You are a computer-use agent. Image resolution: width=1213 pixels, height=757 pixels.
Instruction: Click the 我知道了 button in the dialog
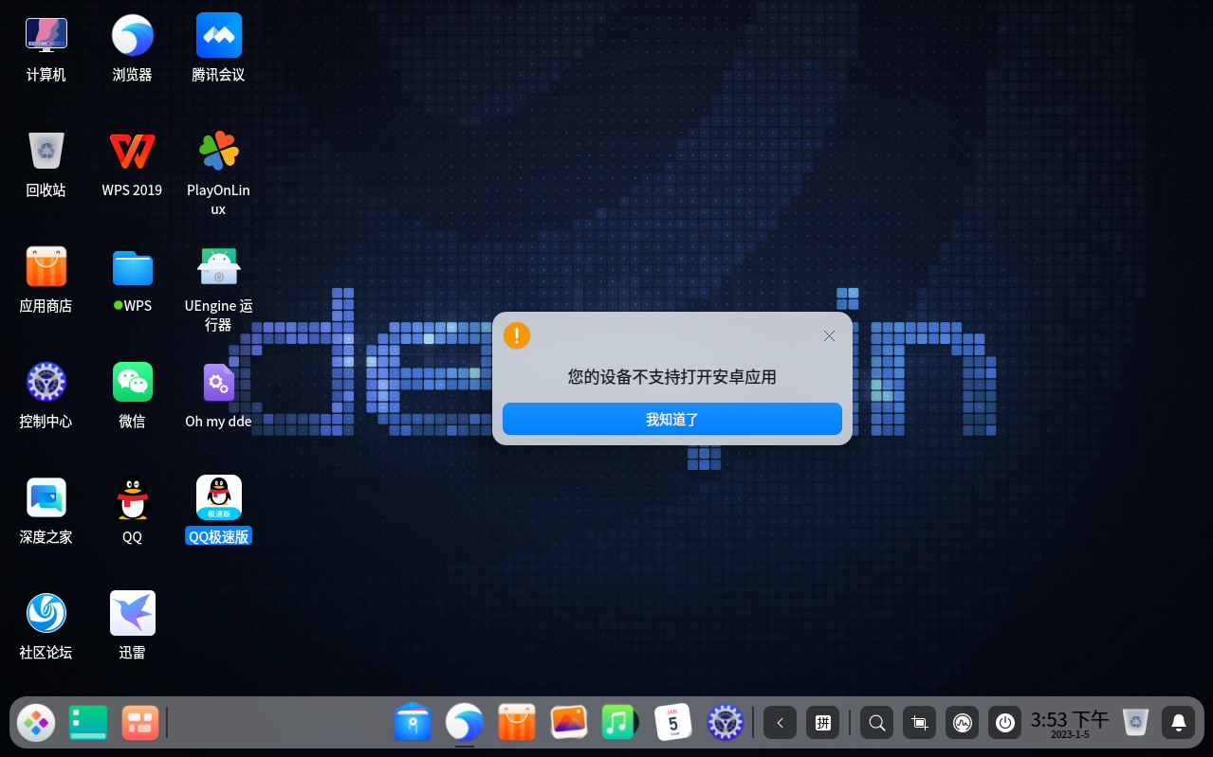click(671, 418)
